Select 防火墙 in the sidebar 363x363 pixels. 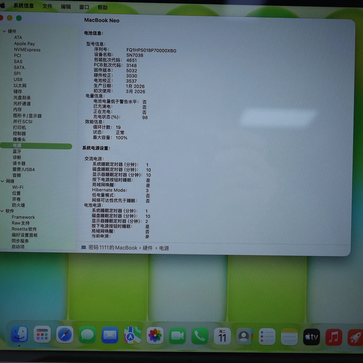pos(18,205)
